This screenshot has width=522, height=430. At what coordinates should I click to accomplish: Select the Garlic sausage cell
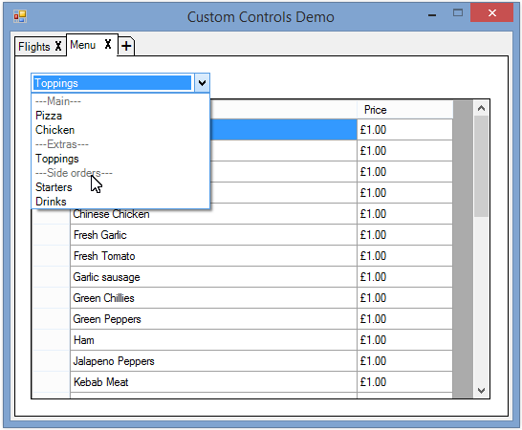[x=213, y=277]
